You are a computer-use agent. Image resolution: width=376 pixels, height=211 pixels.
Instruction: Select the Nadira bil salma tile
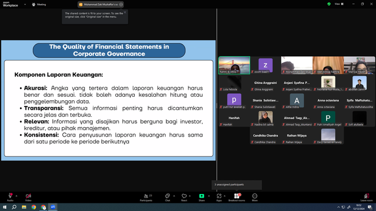[x=266, y=118]
